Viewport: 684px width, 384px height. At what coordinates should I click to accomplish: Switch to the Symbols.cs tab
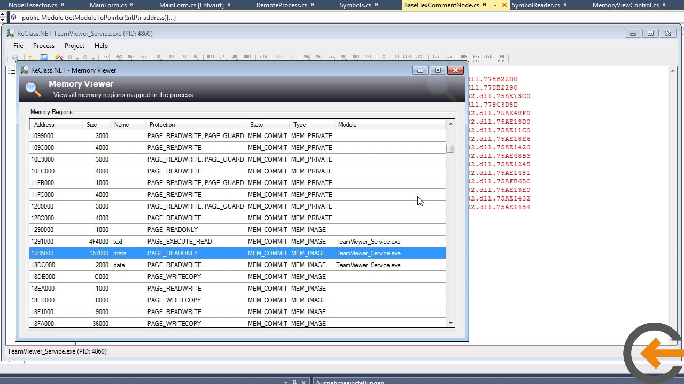355,5
